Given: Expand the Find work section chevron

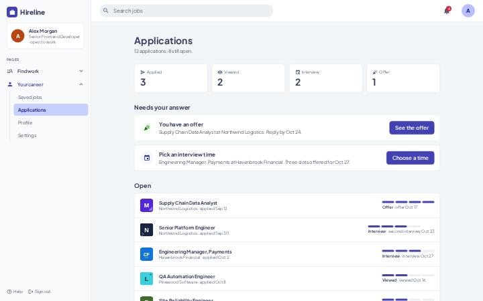Looking at the screenshot, I should pos(81,71).
